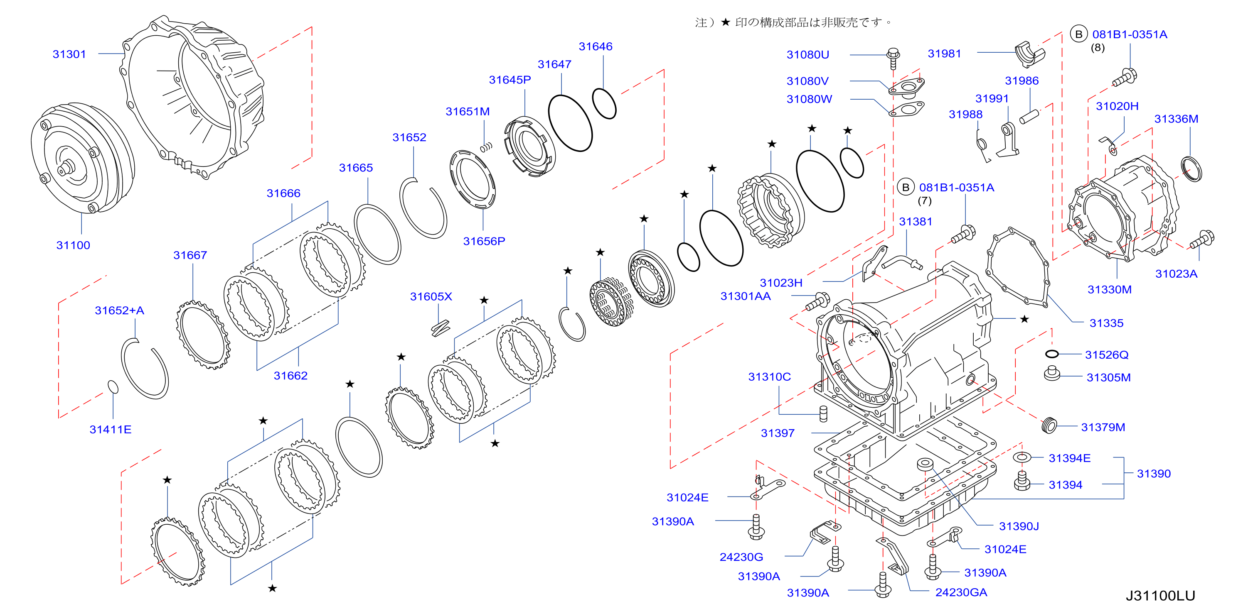Select part number 31330M label
Image resolution: width=1248 pixels, height=616 pixels.
click(1110, 289)
